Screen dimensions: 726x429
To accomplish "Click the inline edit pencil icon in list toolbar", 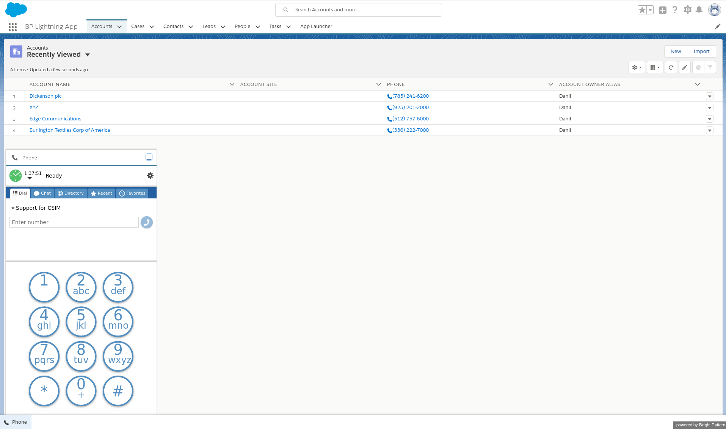I will tap(684, 67).
